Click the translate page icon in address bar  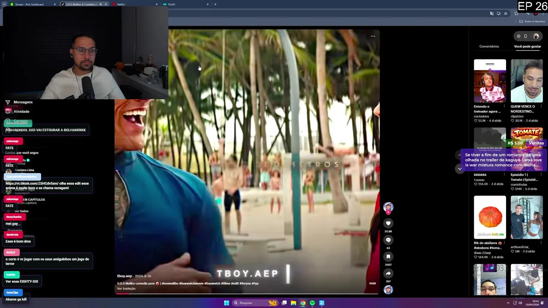coord(492,14)
